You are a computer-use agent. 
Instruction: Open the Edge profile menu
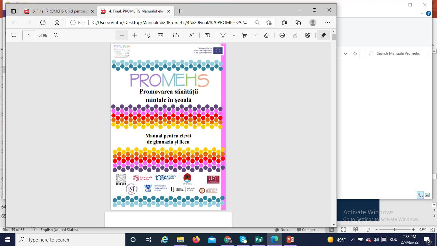click(x=313, y=22)
